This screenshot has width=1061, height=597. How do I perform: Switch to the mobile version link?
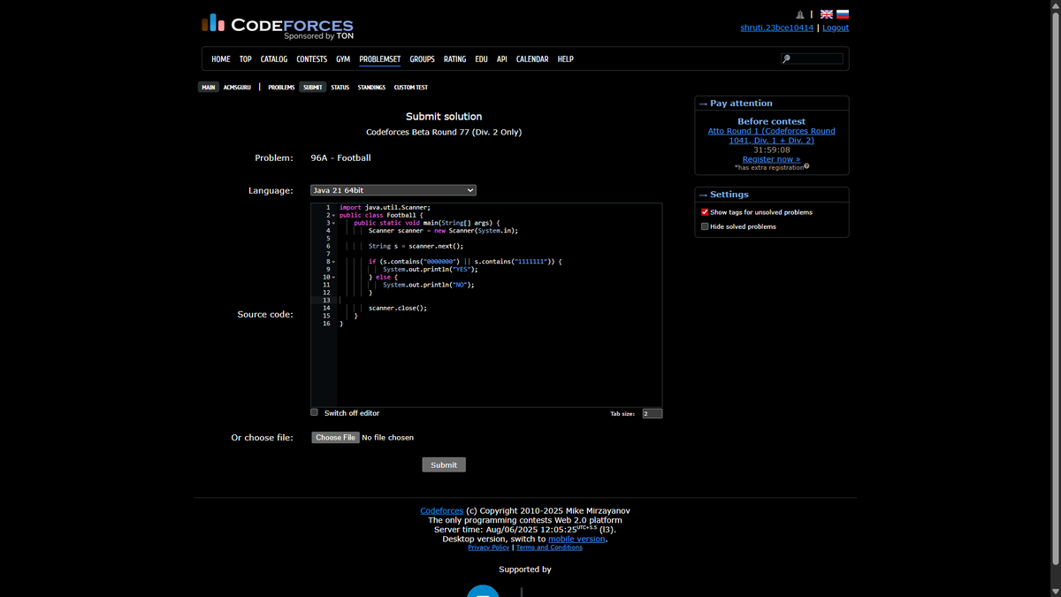(x=576, y=539)
